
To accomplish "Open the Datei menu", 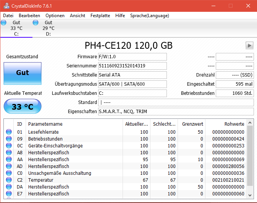I will point(8,16).
